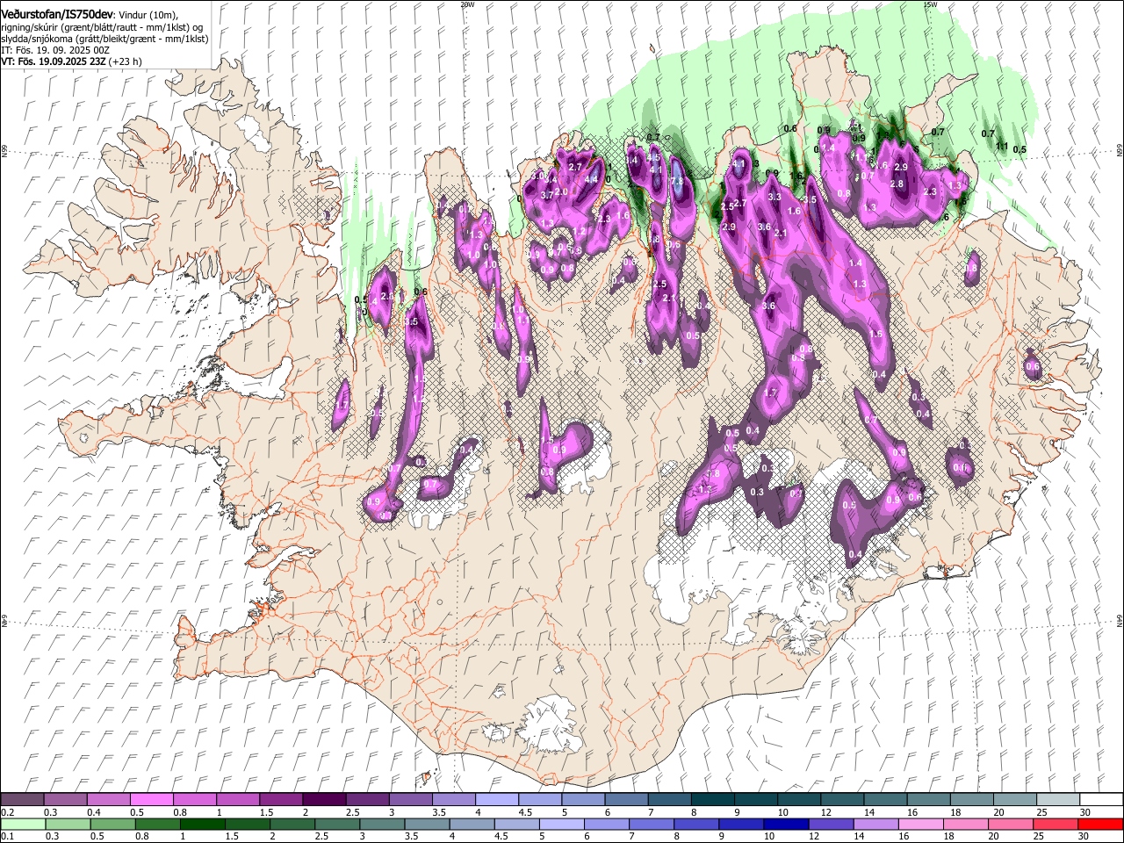
Task: Click the '0.2' label under purple scale
Action: point(7,812)
